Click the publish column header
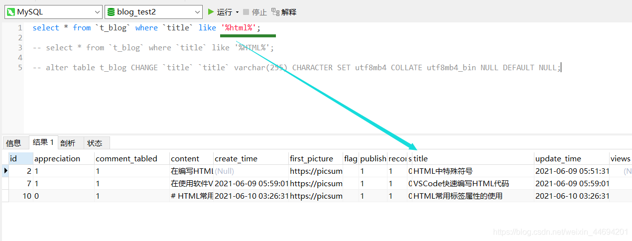The image size is (632, 241). (x=373, y=158)
